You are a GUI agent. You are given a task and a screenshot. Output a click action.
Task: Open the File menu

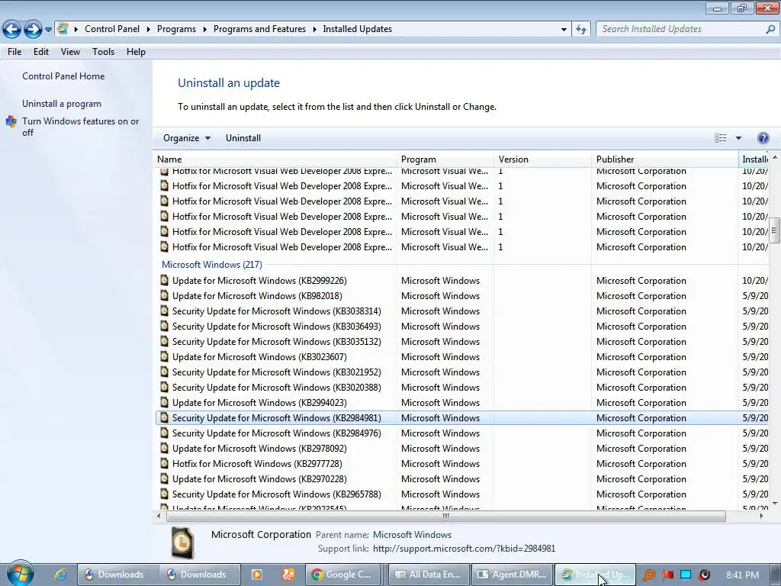pyautogui.click(x=14, y=52)
